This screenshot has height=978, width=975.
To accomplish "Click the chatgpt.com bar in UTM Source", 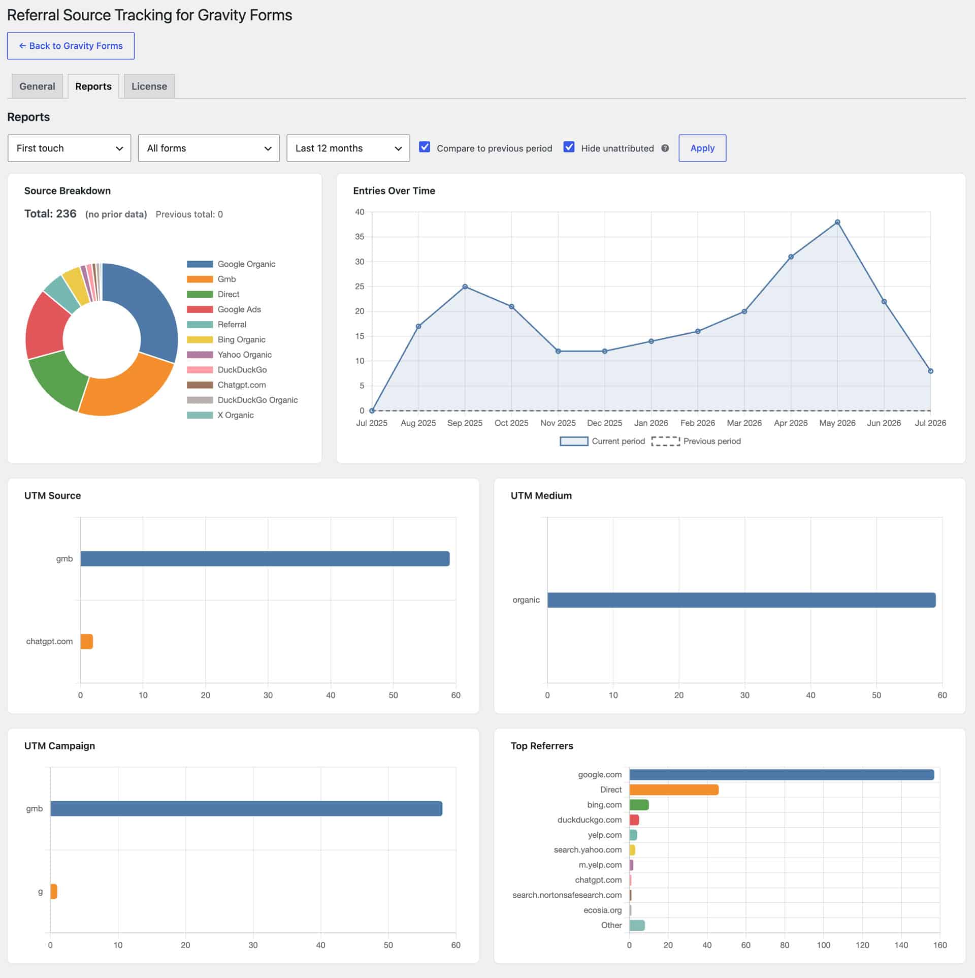I will (87, 642).
